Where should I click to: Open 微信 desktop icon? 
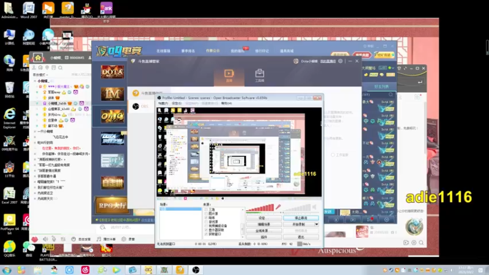[29, 249]
